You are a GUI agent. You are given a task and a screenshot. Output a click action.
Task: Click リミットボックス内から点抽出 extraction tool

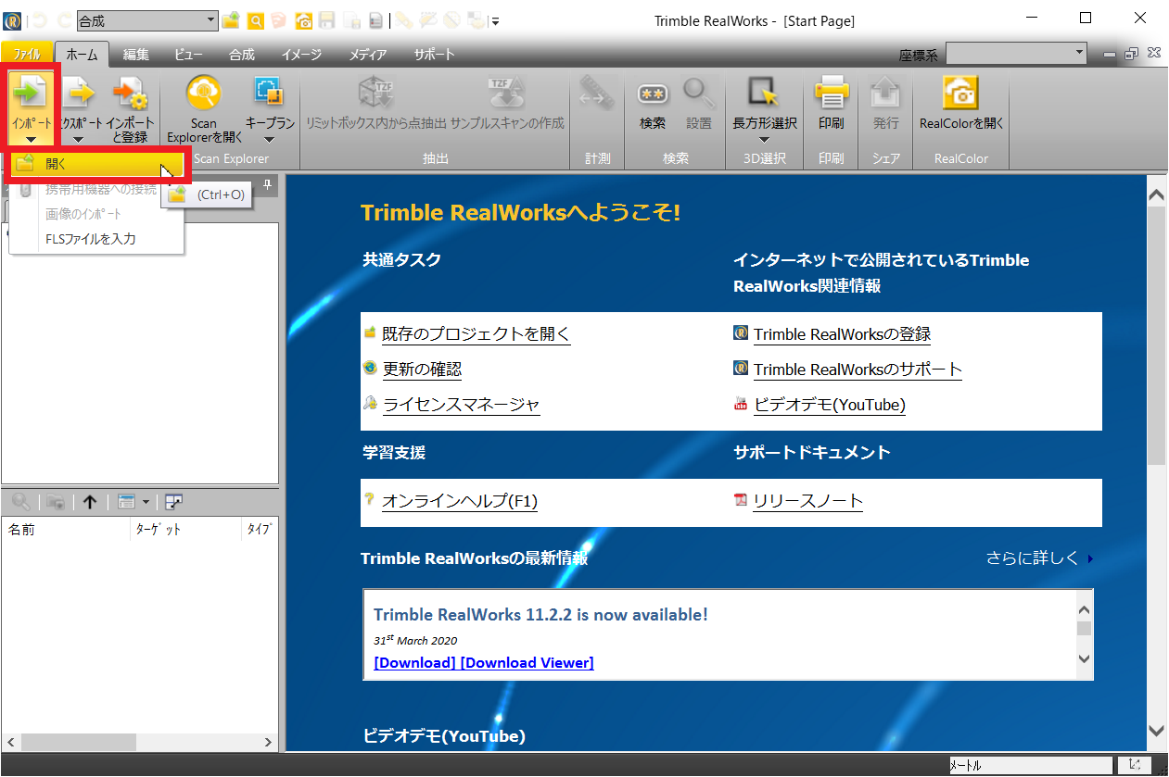pyautogui.click(x=376, y=92)
